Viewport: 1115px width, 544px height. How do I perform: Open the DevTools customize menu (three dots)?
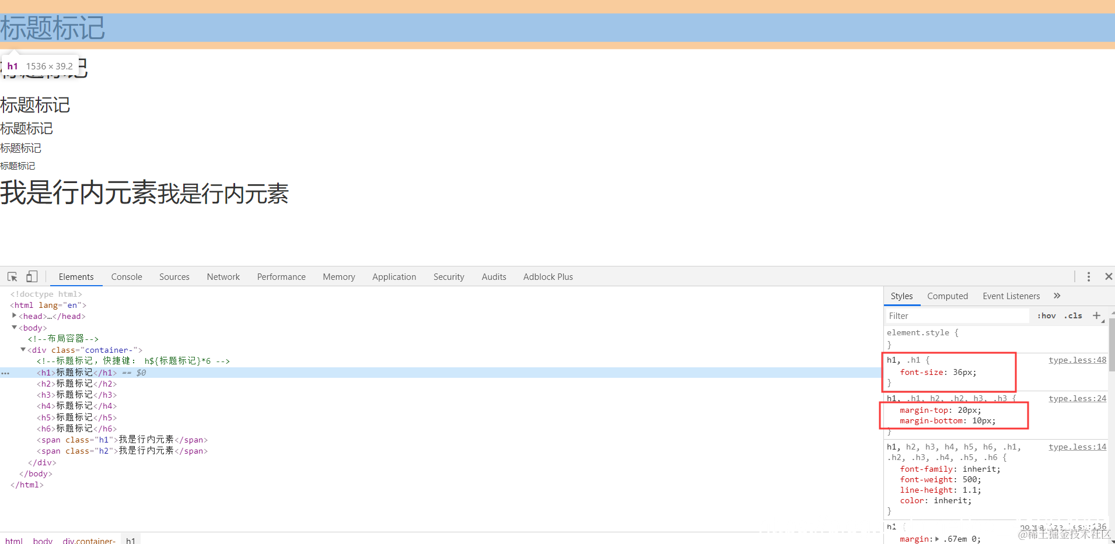1088,277
